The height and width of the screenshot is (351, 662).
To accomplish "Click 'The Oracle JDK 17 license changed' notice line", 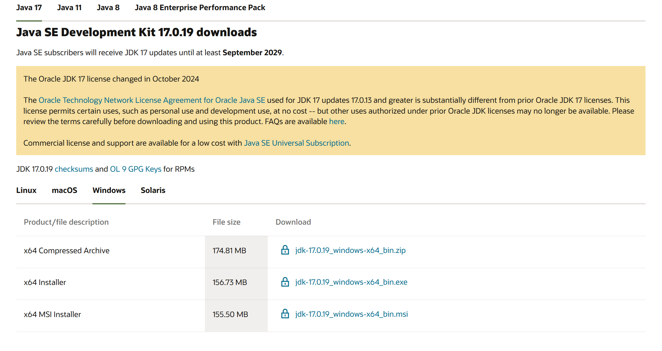I will [111, 79].
